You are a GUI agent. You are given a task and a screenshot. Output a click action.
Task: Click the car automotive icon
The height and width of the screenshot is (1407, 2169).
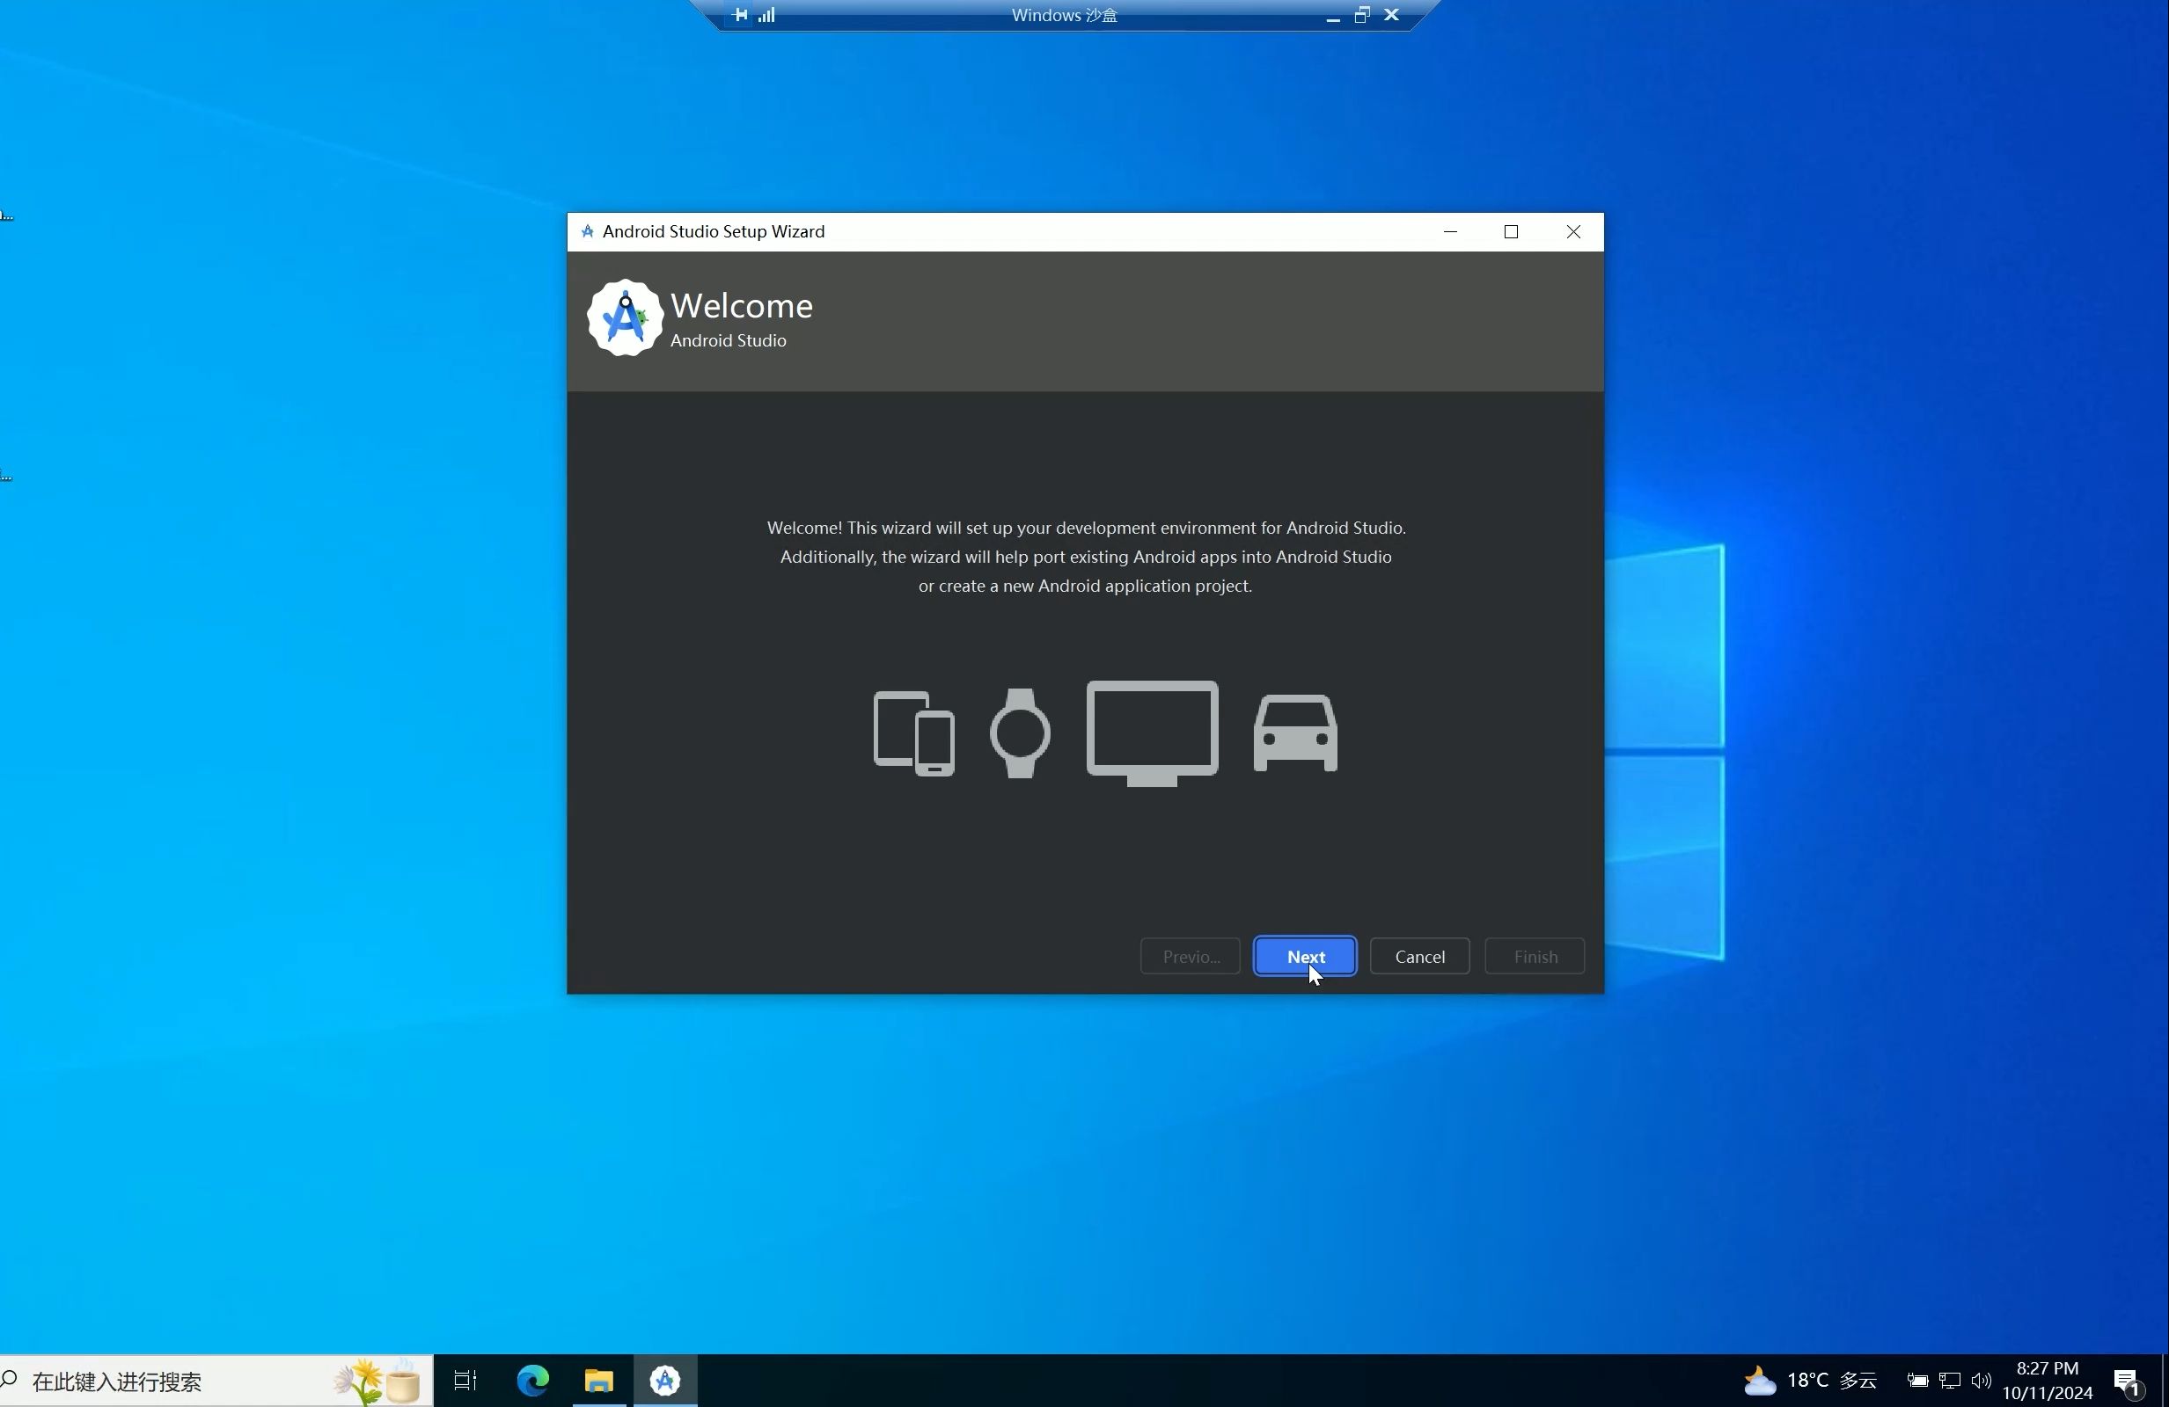(x=1295, y=733)
